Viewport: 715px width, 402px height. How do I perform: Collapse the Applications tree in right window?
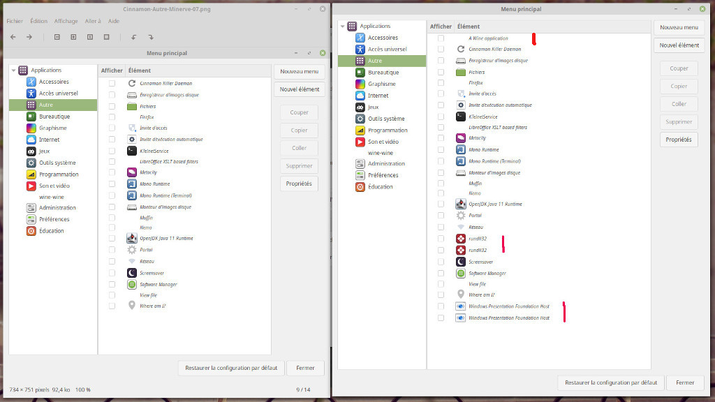(343, 27)
